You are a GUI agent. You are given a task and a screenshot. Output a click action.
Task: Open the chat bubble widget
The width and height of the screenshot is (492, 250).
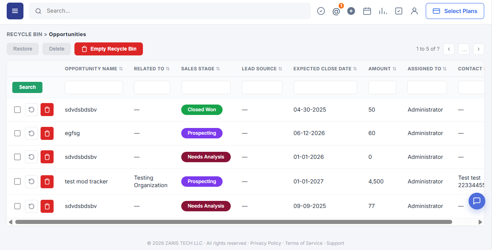pos(477,201)
